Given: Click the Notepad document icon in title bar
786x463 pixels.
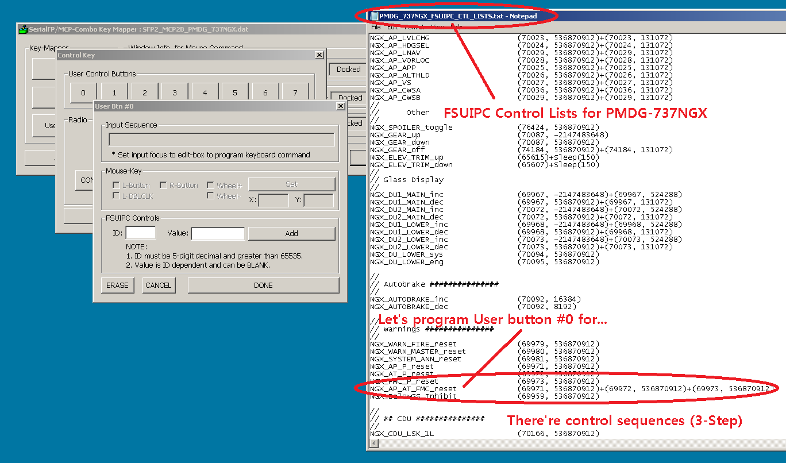Looking at the screenshot, I should point(375,16).
